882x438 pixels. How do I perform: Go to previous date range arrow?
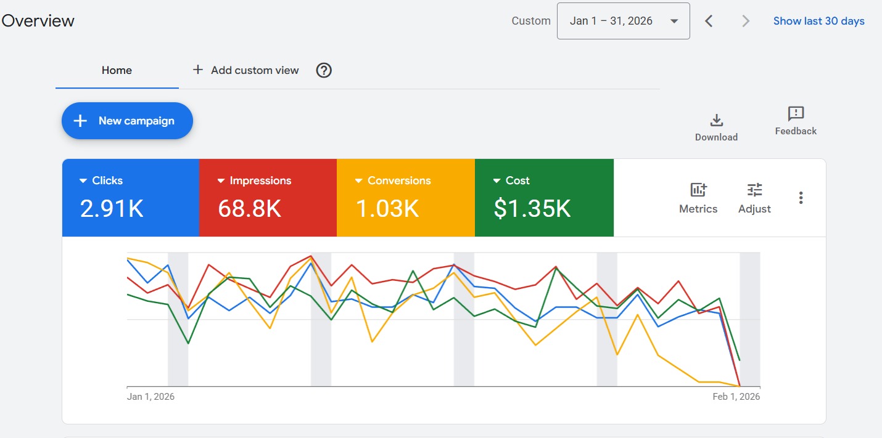[709, 21]
